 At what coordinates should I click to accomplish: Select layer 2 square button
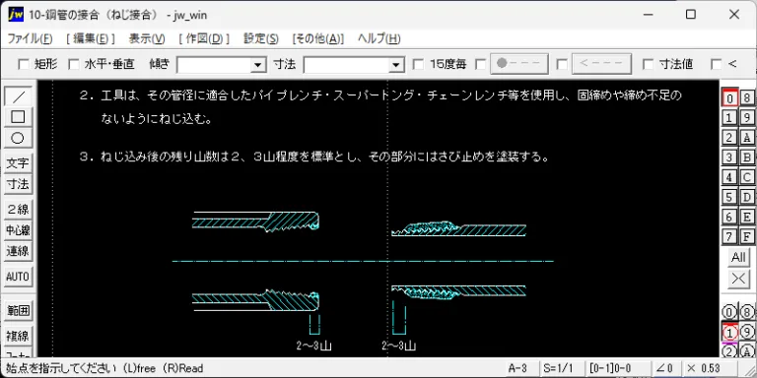point(730,138)
